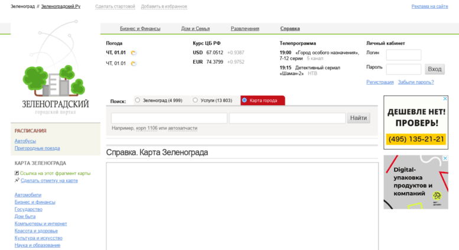The width and height of the screenshot is (459, 250).
Task: Open the Государство category
Action: pos(28,209)
